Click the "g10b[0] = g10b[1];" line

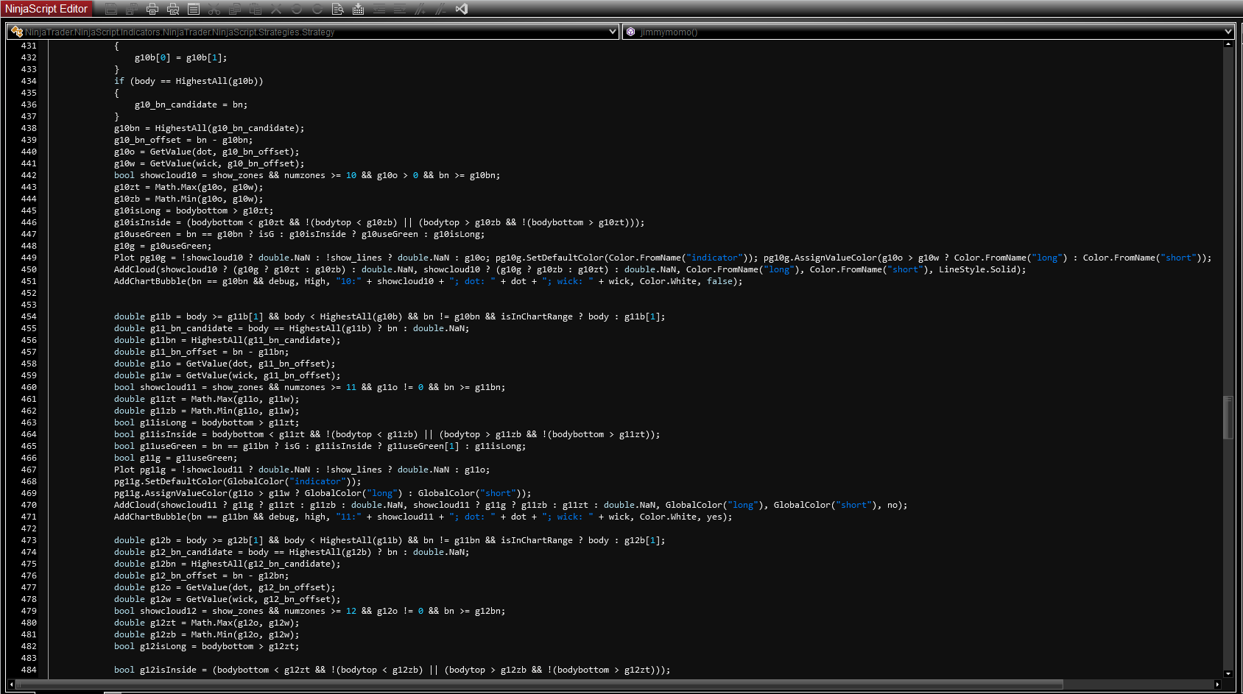click(x=180, y=57)
